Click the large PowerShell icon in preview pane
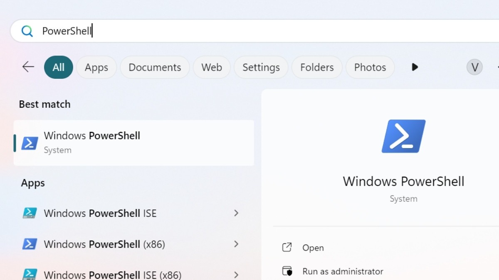Image resolution: width=499 pixels, height=280 pixels. (403, 136)
